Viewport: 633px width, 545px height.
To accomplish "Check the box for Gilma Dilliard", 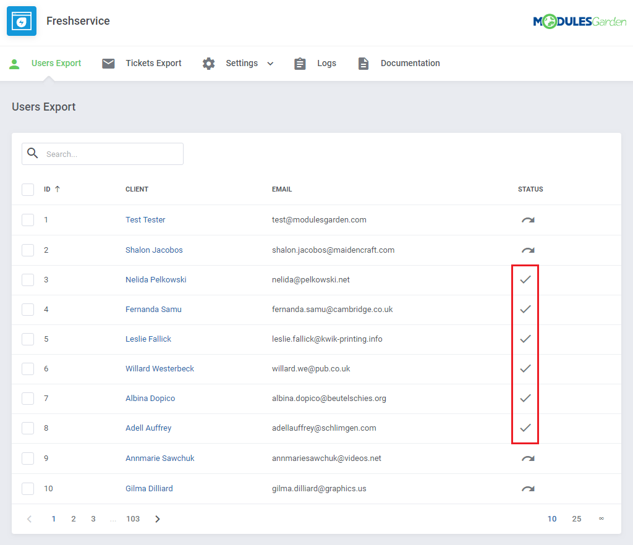I will (28, 489).
